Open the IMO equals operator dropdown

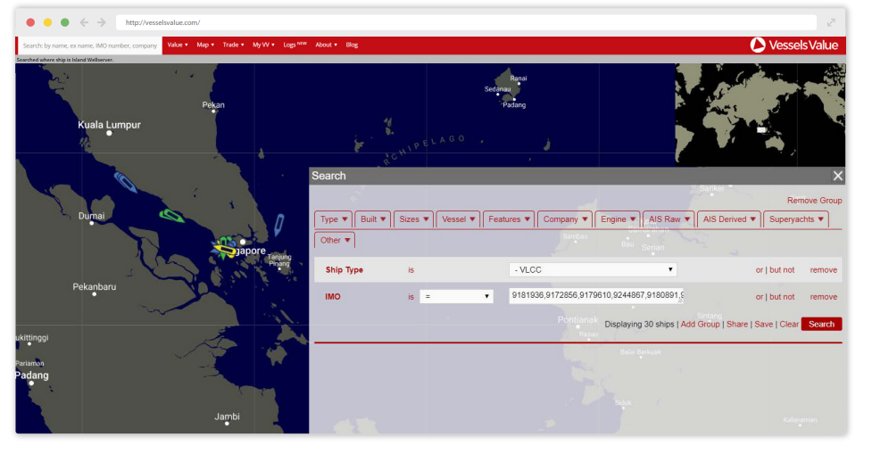click(x=456, y=296)
